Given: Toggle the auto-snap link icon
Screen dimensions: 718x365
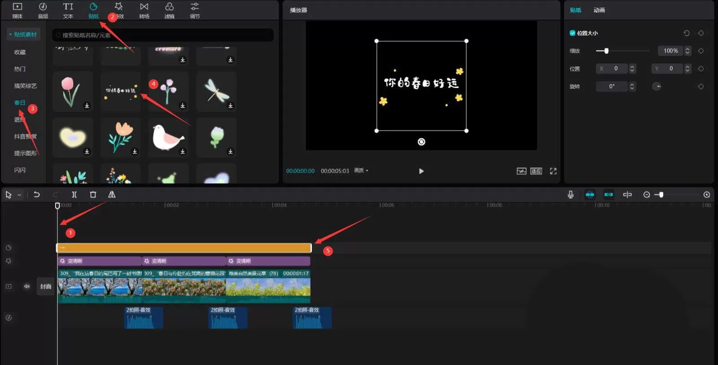Looking at the screenshot, I should 609,195.
